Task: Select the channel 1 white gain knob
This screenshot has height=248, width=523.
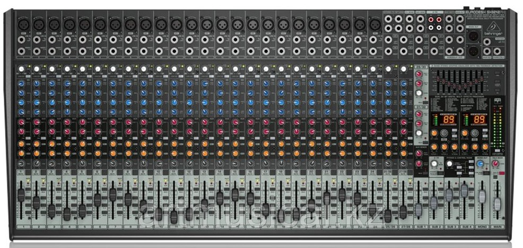Action: (x=21, y=69)
